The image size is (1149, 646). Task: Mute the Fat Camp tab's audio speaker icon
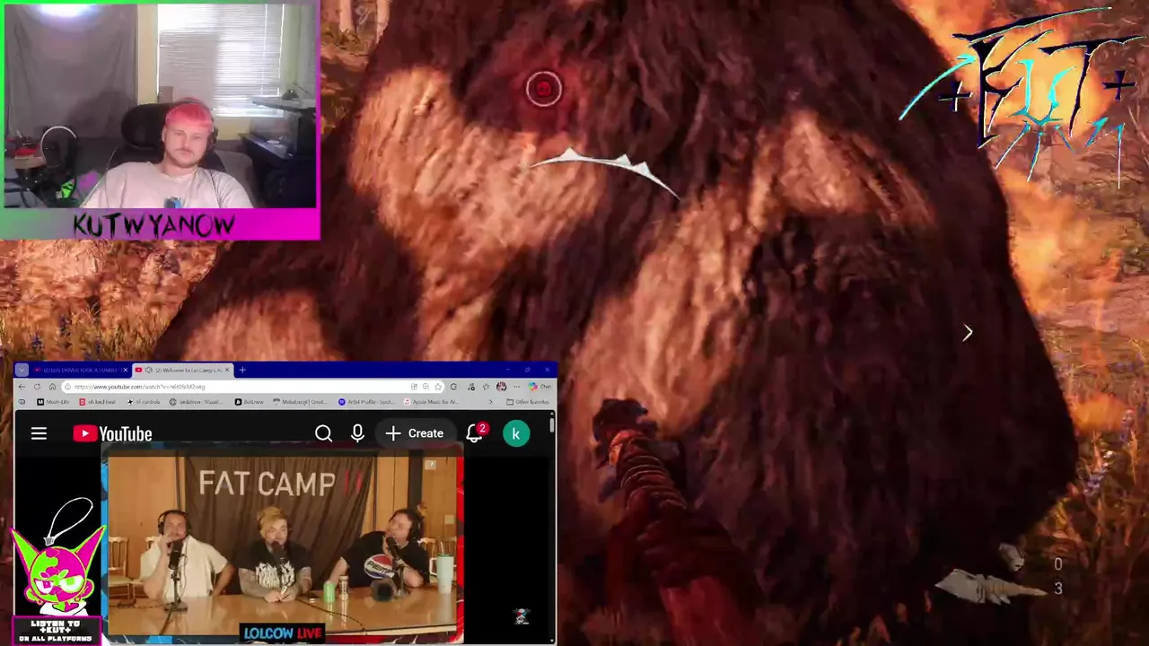(149, 370)
